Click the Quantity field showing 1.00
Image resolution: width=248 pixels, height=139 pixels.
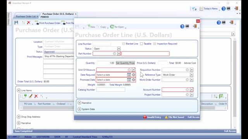[x=106, y=63]
